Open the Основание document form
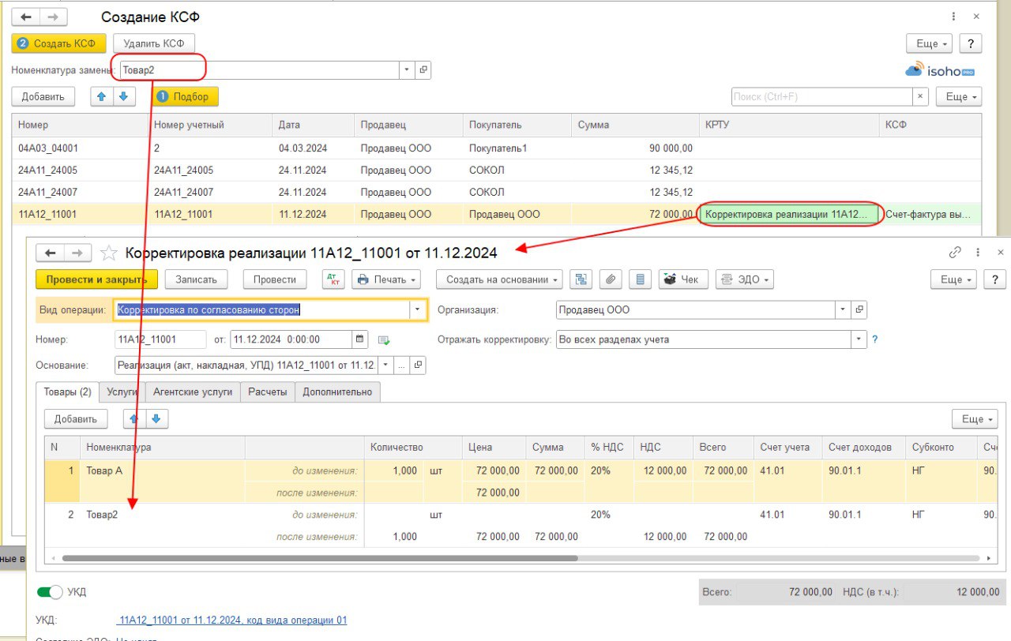The height and width of the screenshot is (641, 1011). 419,365
